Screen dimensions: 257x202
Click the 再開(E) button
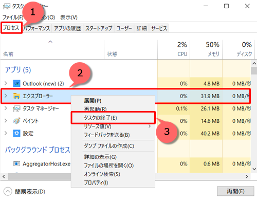point(235,191)
